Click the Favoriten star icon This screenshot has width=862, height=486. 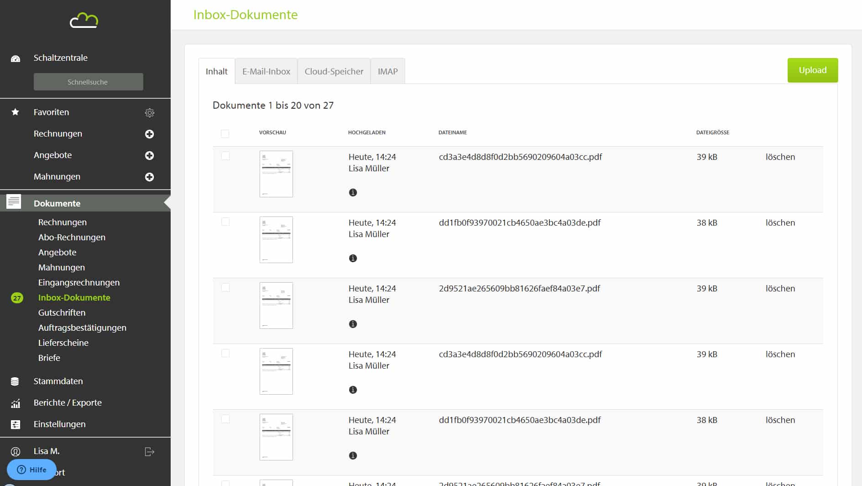[x=16, y=112]
